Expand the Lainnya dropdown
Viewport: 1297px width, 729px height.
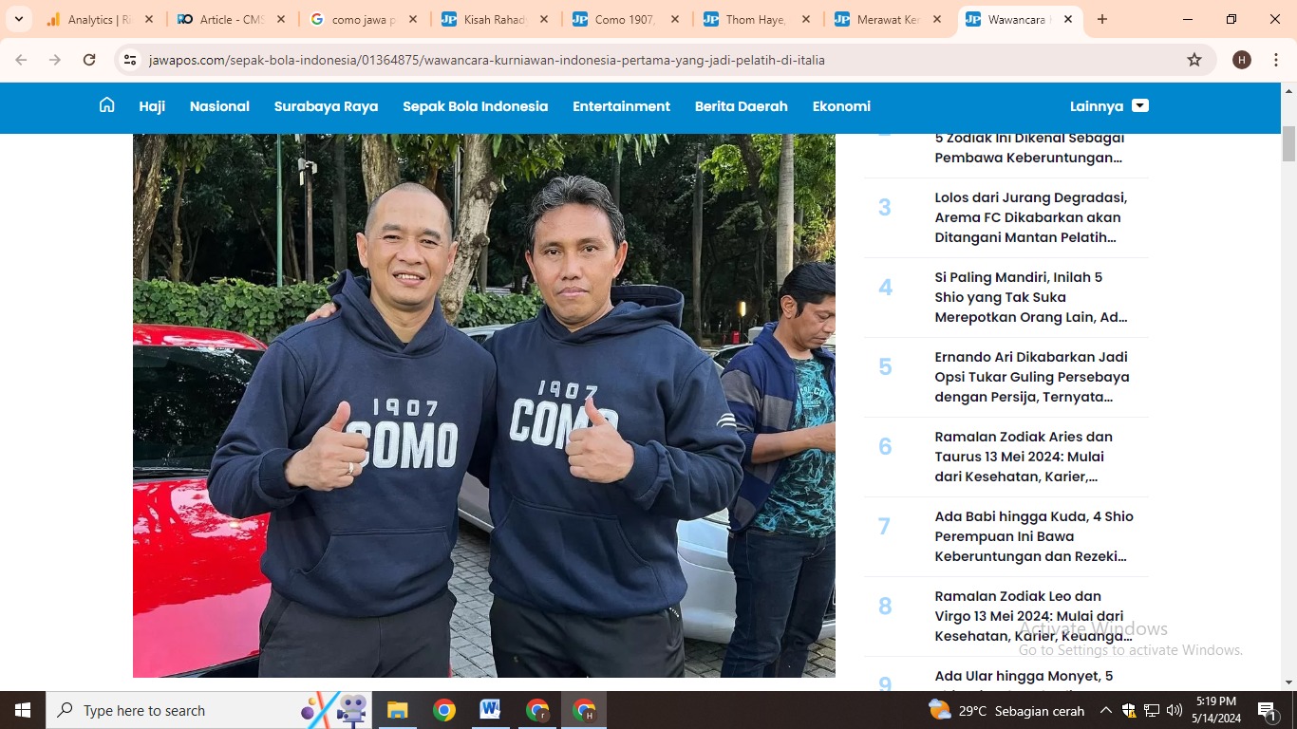point(1109,106)
